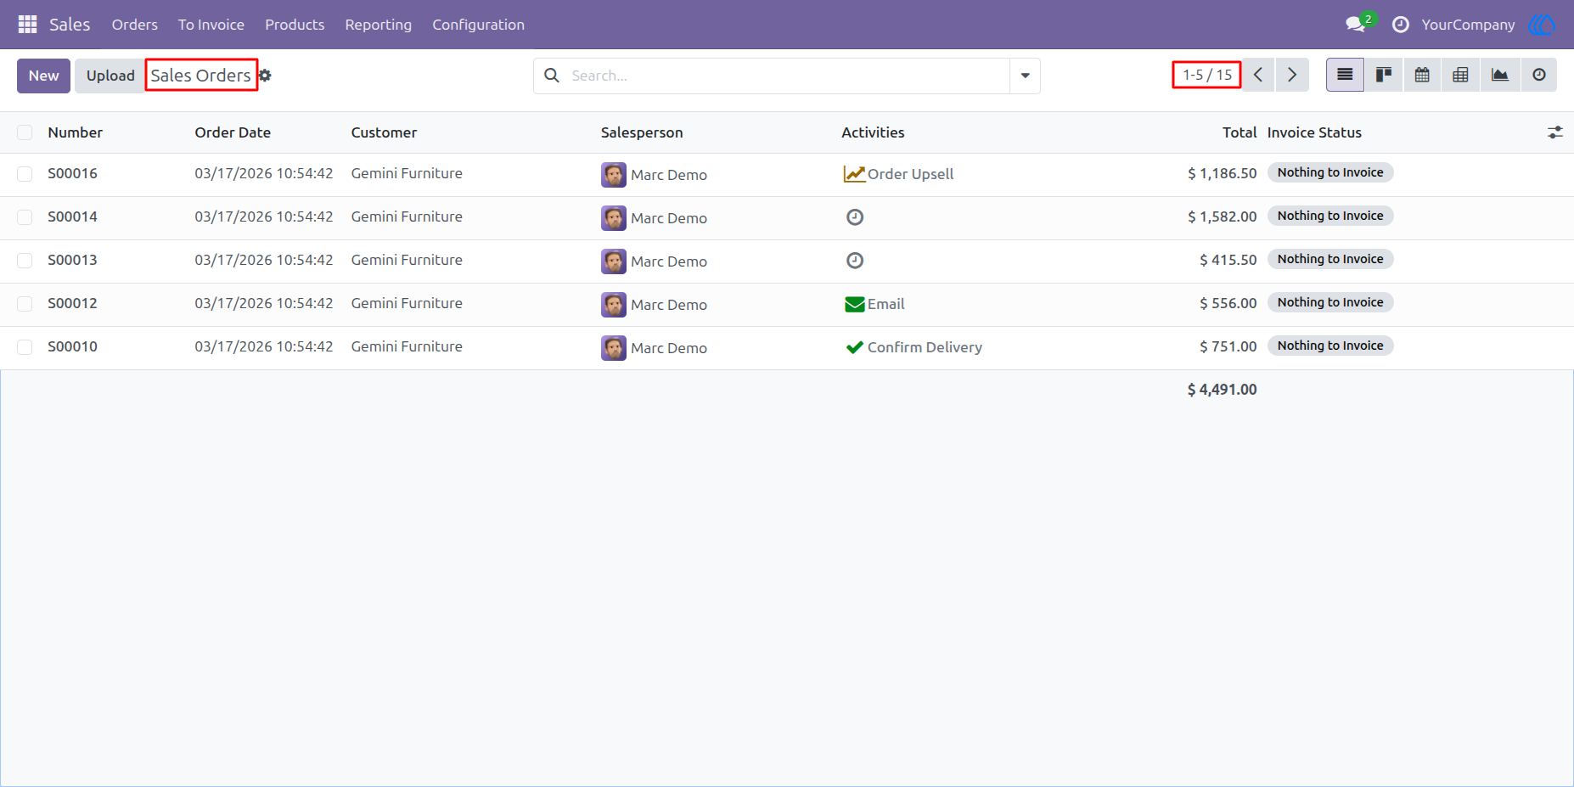Switch to activity view
Image resolution: width=1574 pixels, height=787 pixels.
point(1538,75)
